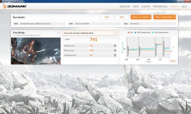Open the Help tab
This screenshot has width=191, height=114.
pyautogui.click(x=184, y=6)
